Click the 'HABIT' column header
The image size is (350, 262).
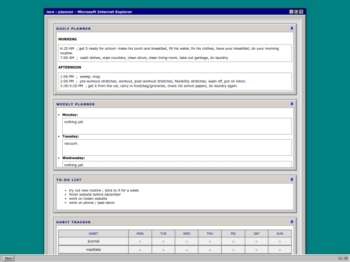(x=93, y=234)
